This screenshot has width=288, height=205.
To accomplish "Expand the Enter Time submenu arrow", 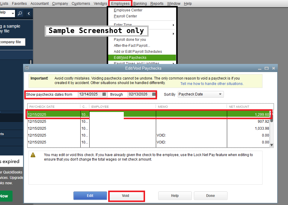I will pos(173,25).
